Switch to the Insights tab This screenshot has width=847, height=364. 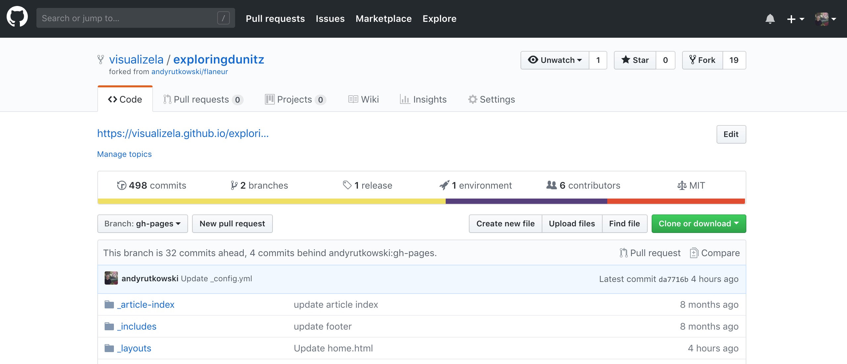[x=423, y=99]
